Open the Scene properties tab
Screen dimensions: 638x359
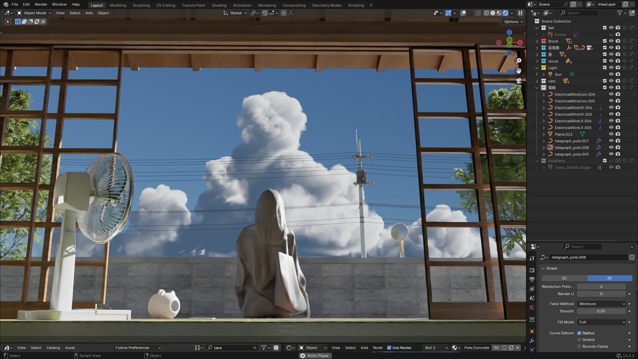point(532,298)
